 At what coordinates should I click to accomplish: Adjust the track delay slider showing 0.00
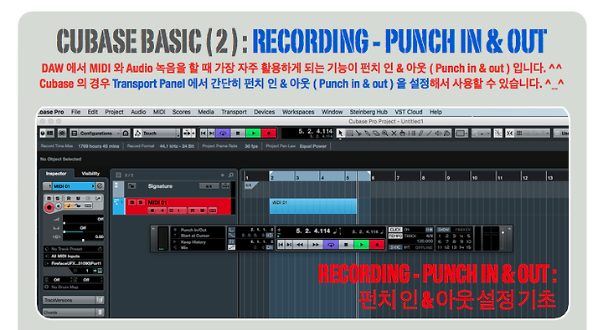click(83, 238)
